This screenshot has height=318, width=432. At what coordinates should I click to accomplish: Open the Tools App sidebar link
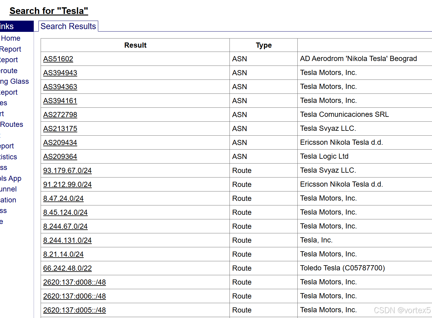pos(11,178)
